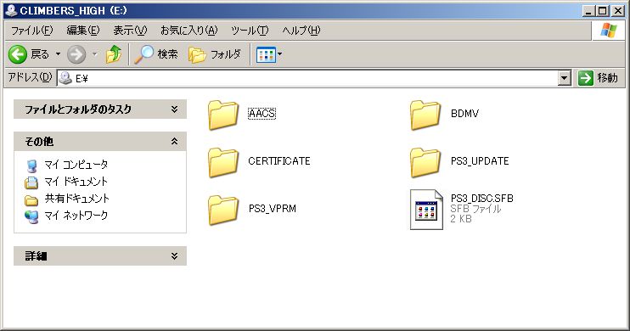Screen dimensions: 630x331
Task: Open the お気に入り(A) menu
Action: click(188, 31)
